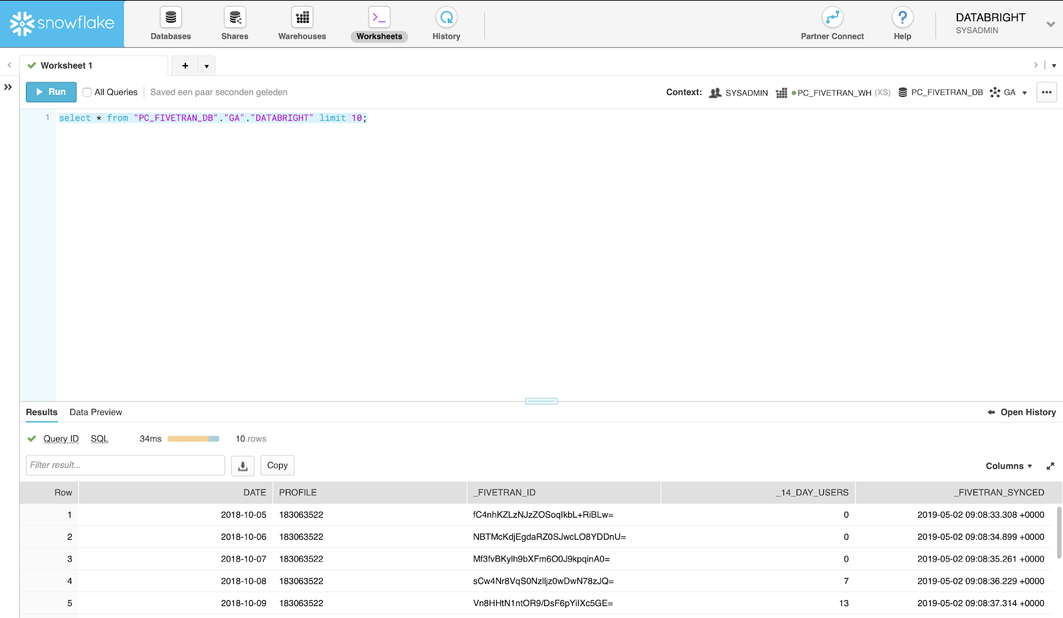Expand the results table to full view
Screen dimensions: 1063x618
pyautogui.click(x=1050, y=466)
